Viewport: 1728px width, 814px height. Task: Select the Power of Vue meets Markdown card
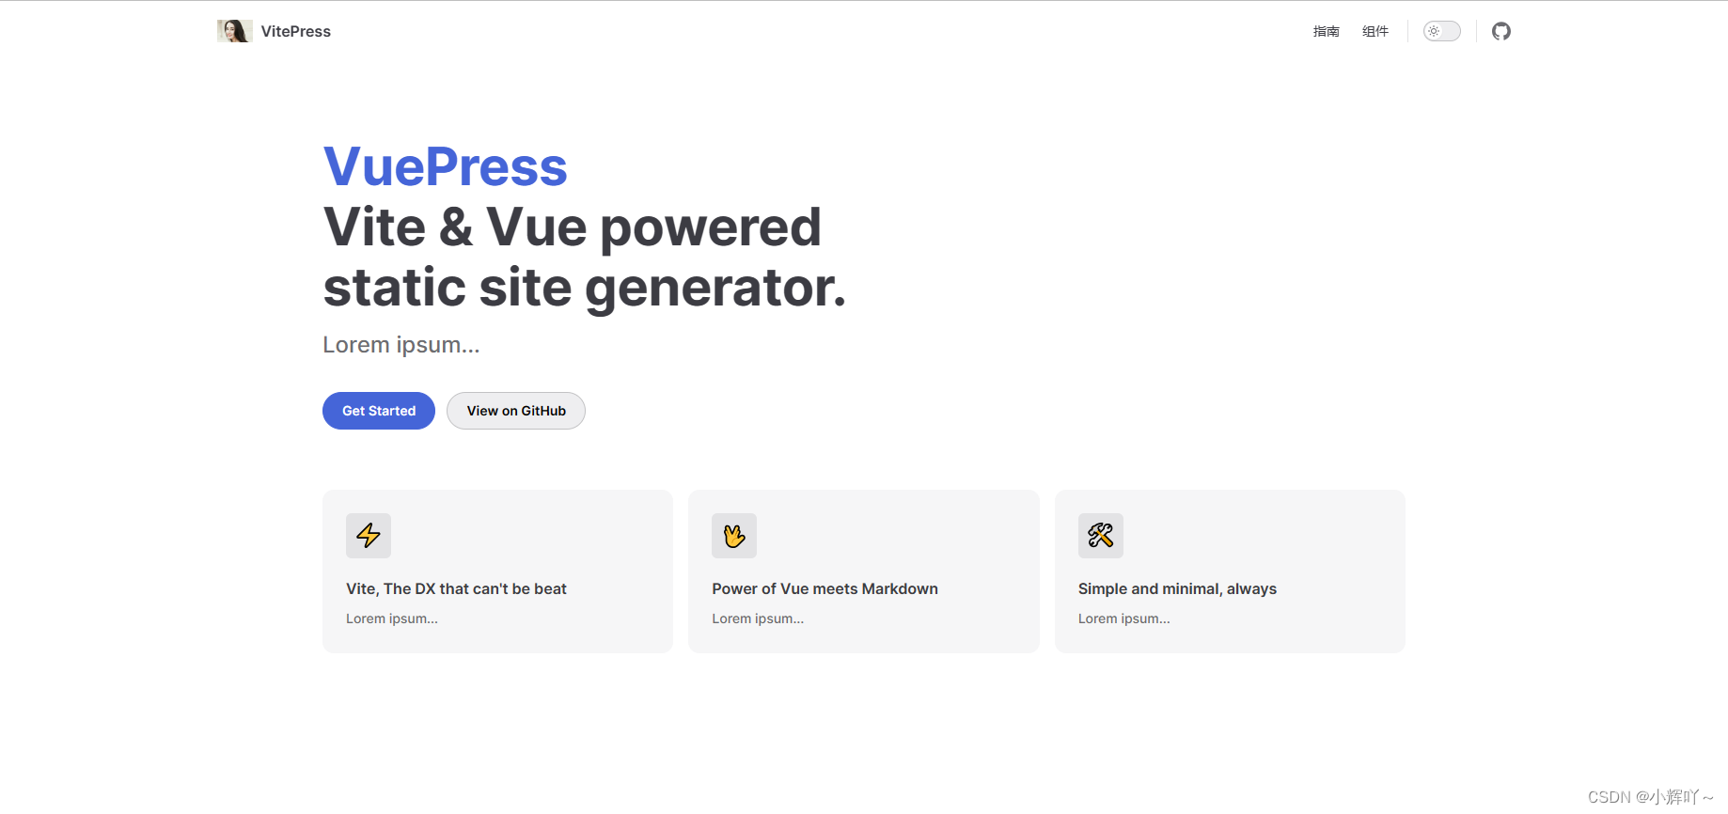click(863, 571)
